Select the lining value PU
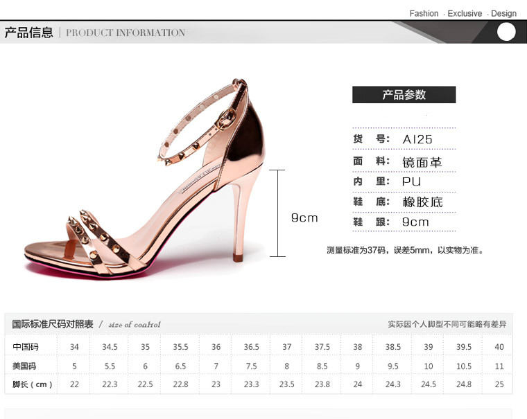Image resolution: width=527 pixels, height=419 pixels. [412, 181]
